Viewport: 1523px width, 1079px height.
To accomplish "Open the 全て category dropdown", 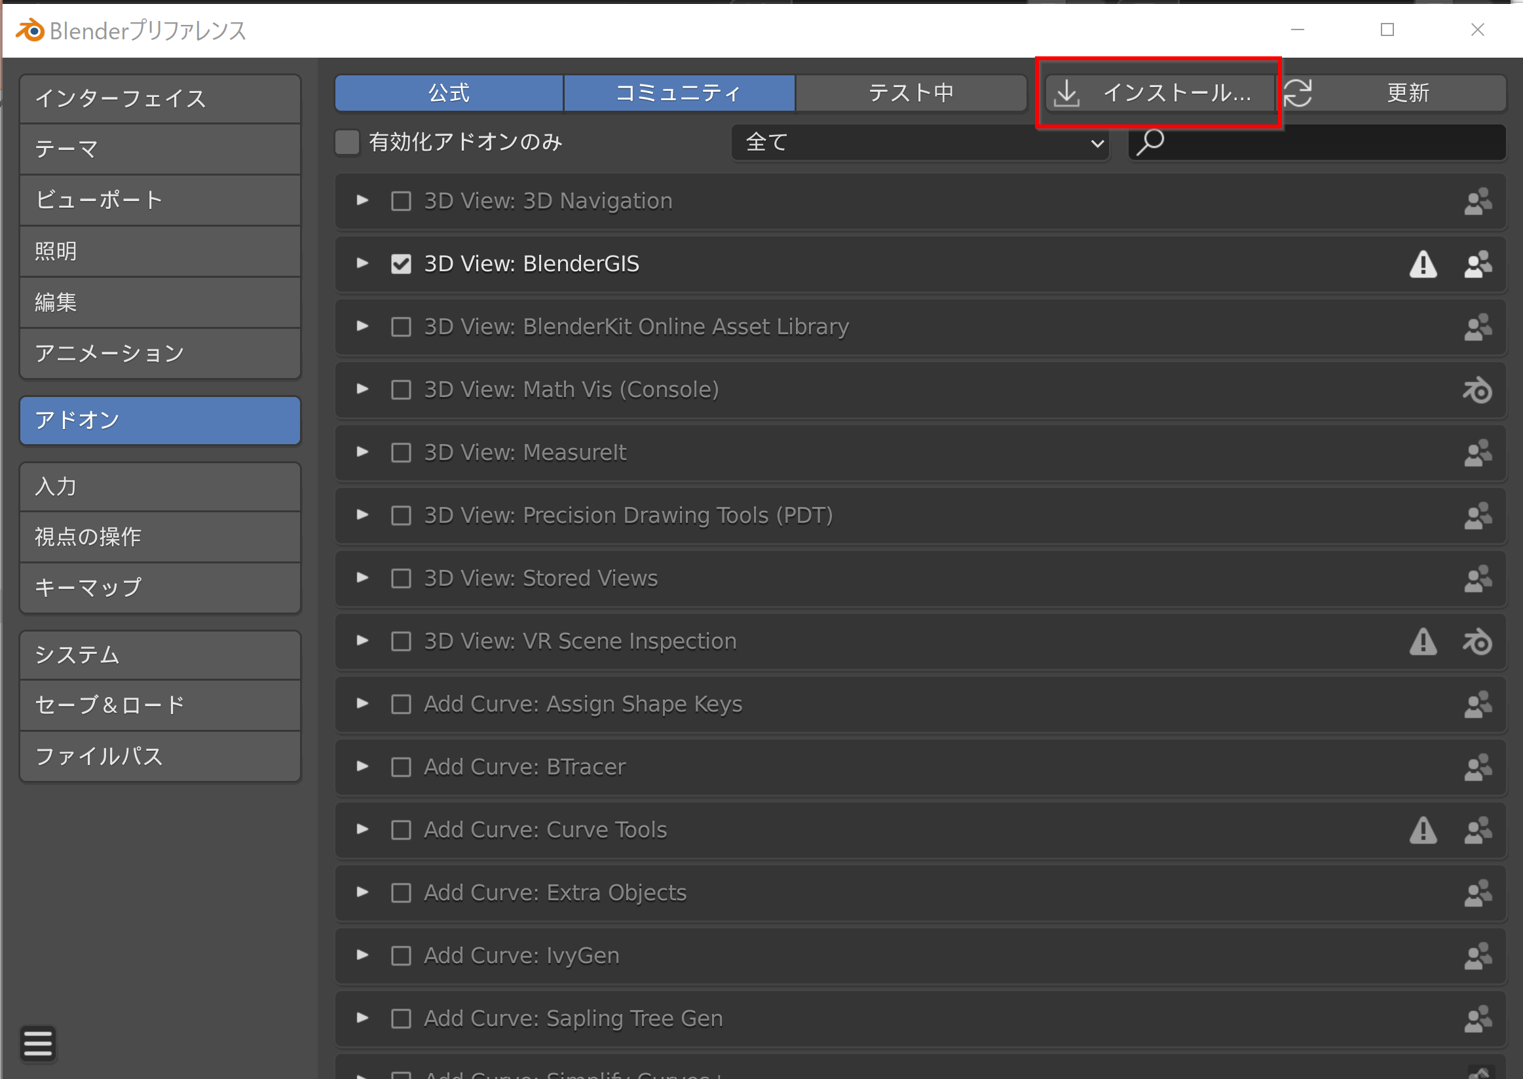I will pos(920,142).
